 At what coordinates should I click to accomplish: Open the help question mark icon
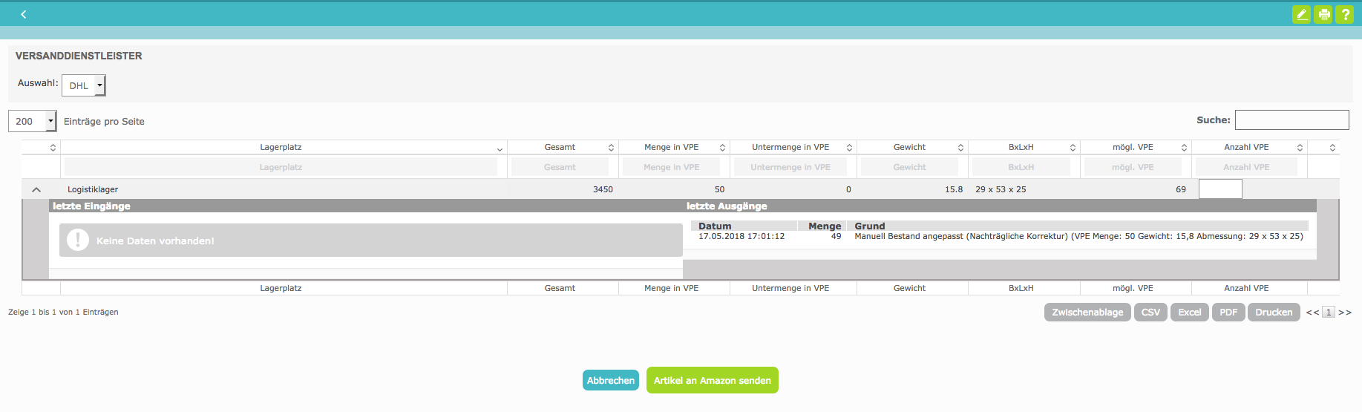[1345, 14]
